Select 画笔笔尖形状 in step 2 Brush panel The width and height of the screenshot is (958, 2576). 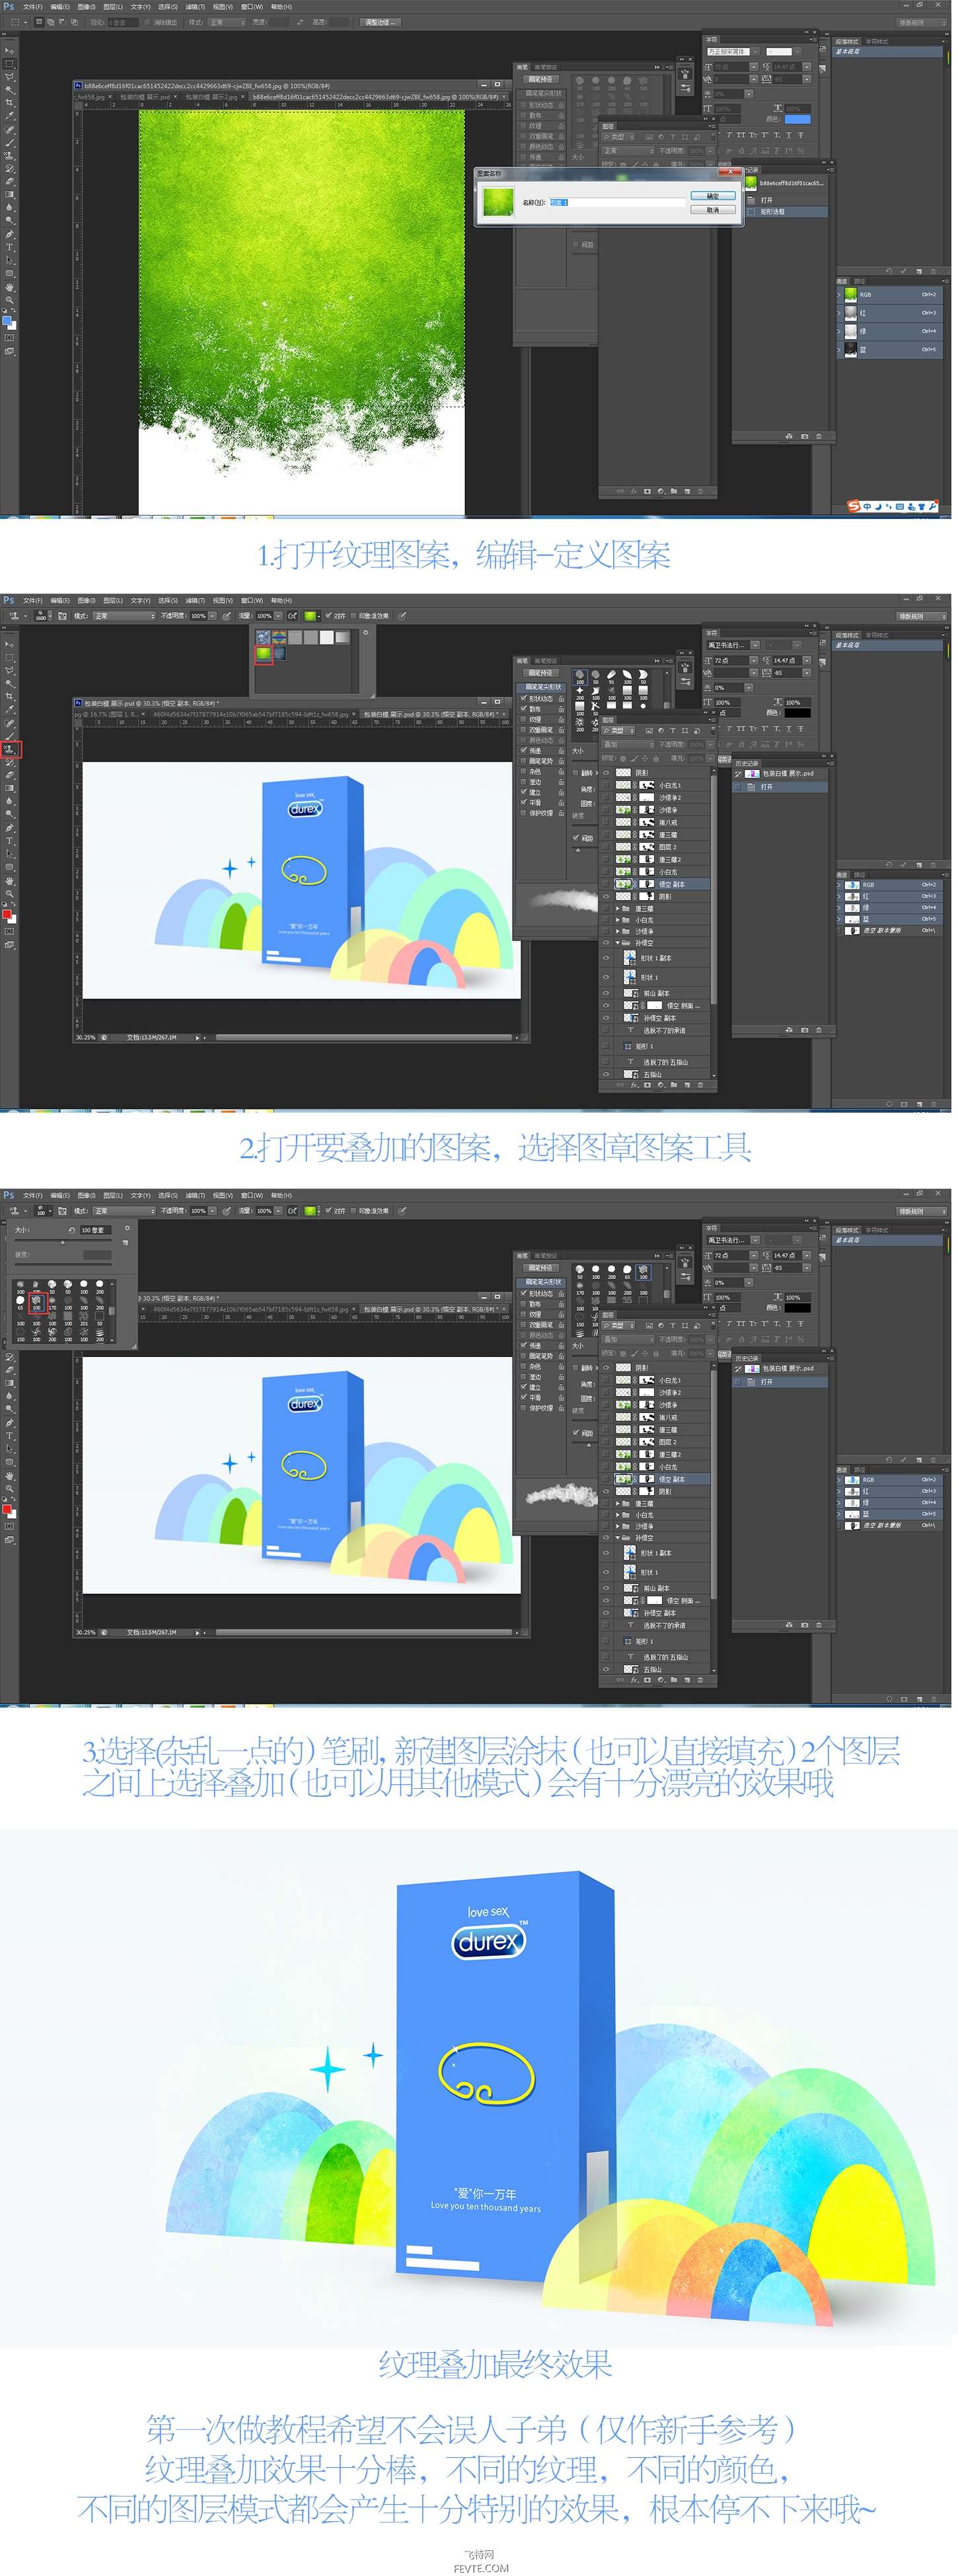(x=542, y=688)
